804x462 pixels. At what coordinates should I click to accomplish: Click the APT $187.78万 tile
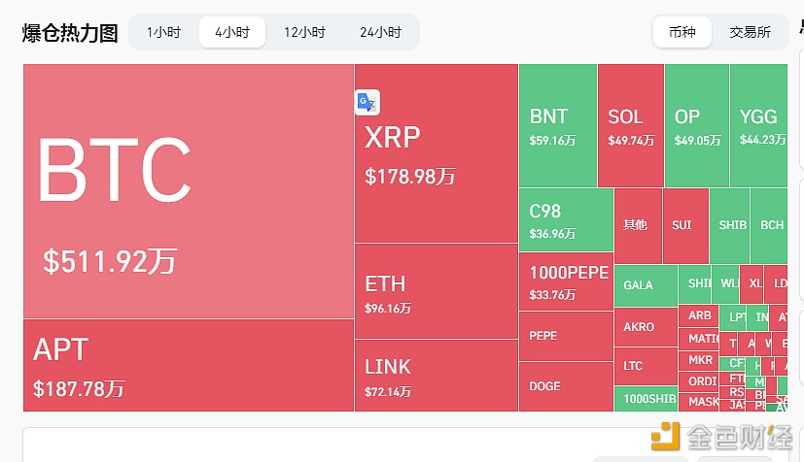(189, 365)
